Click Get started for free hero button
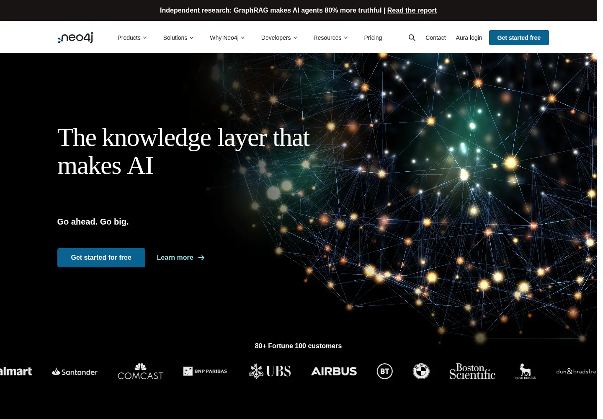The width and height of the screenshot is (603, 419). tap(101, 258)
